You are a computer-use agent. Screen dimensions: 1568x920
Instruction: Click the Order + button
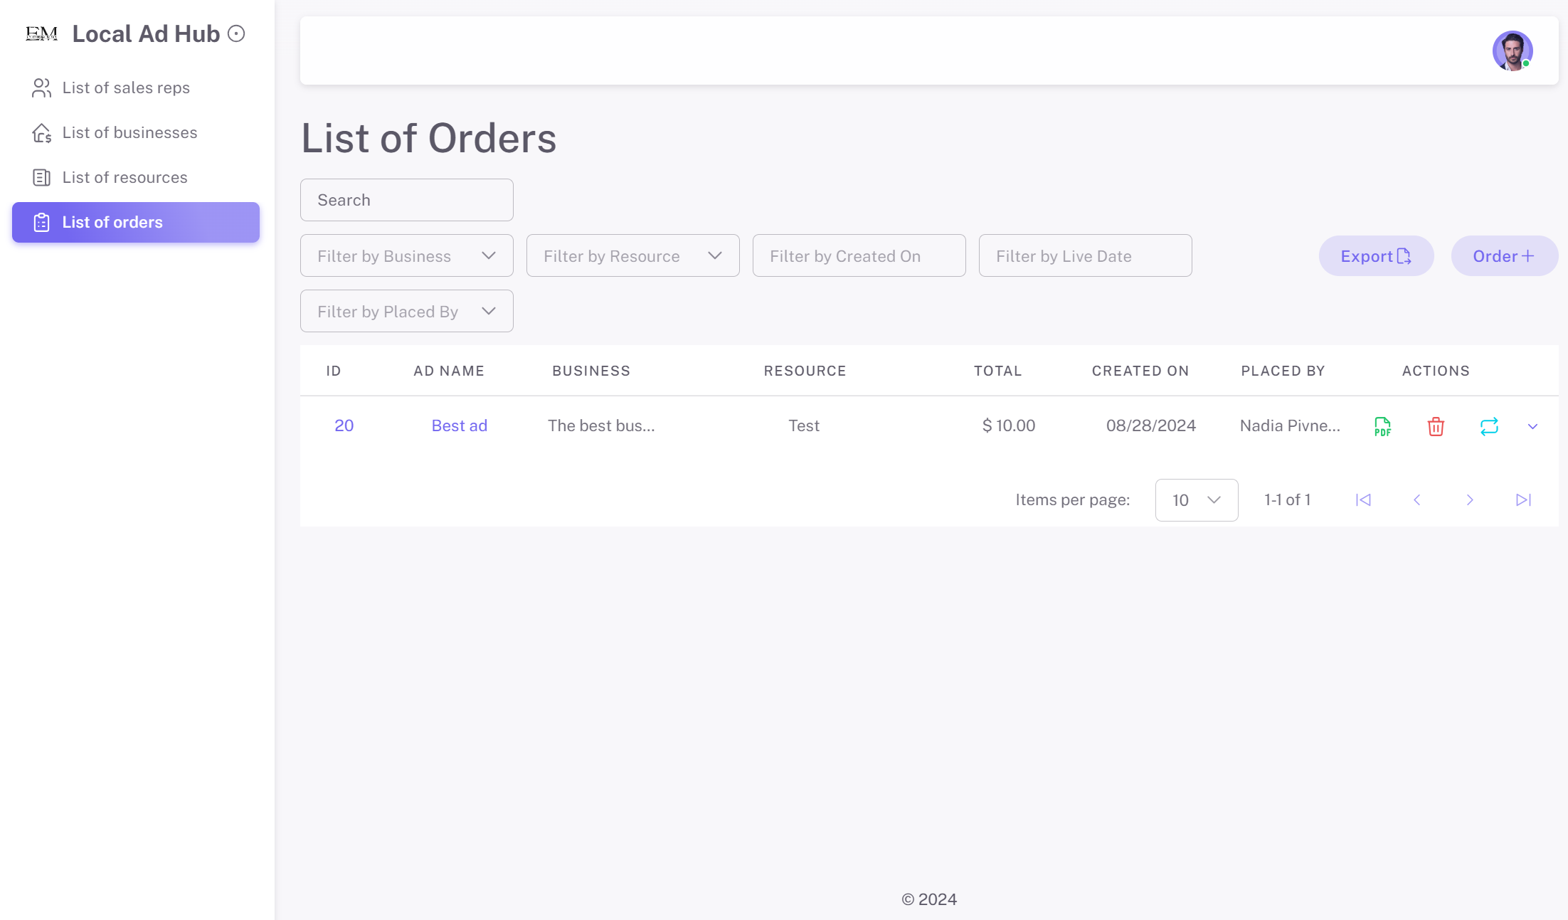click(1504, 256)
